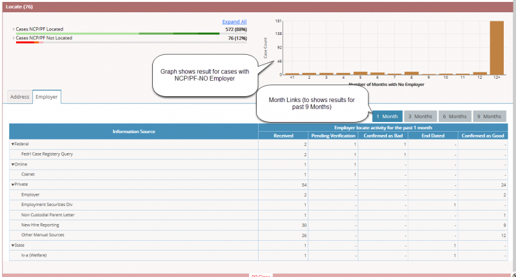This screenshot has width=516, height=277.
Task: Click the Locate (76) panel title
Action: (x=19, y=6)
